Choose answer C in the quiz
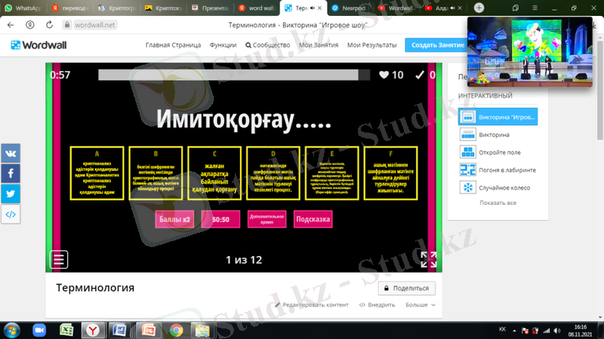This screenshot has height=339, width=604. 214,173
